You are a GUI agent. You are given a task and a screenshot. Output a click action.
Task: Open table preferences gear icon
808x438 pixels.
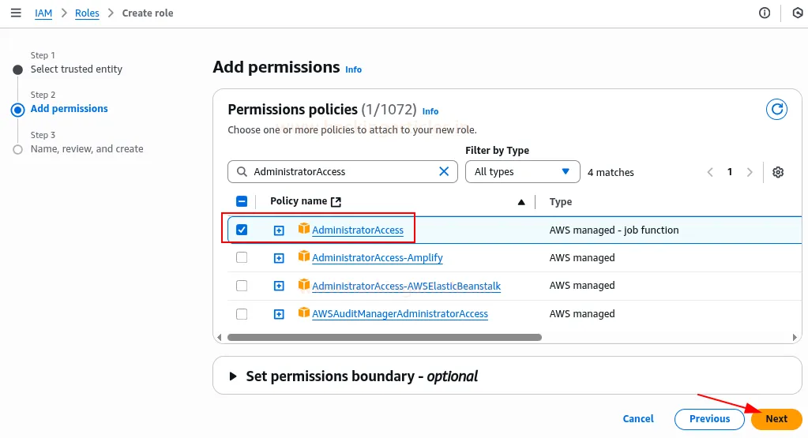(778, 172)
